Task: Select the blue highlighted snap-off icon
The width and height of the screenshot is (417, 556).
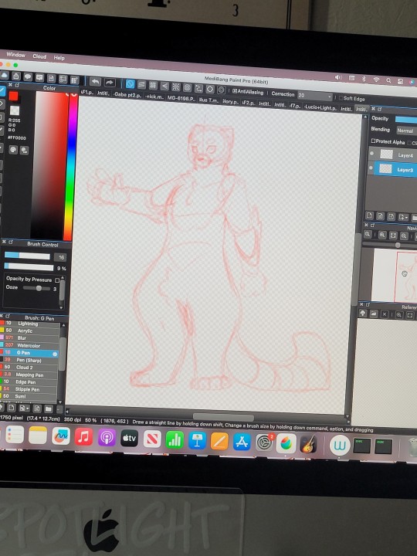Action: pos(131,84)
